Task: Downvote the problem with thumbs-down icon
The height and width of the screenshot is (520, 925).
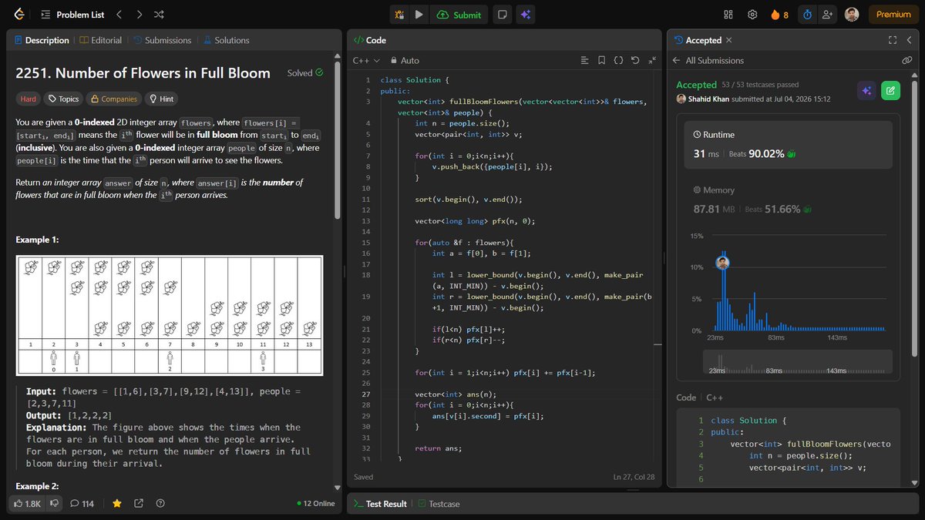Action: click(x=54, y=503)
